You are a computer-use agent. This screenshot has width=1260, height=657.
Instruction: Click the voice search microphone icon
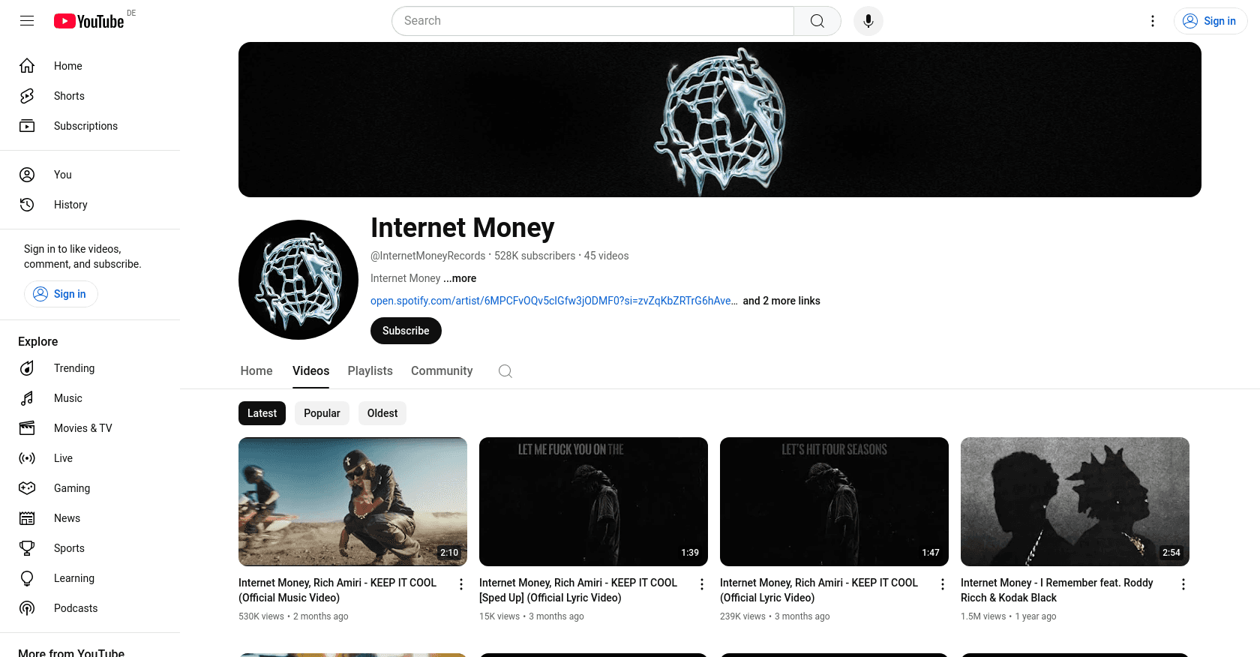pyautogui.click(x=868, y=21)
